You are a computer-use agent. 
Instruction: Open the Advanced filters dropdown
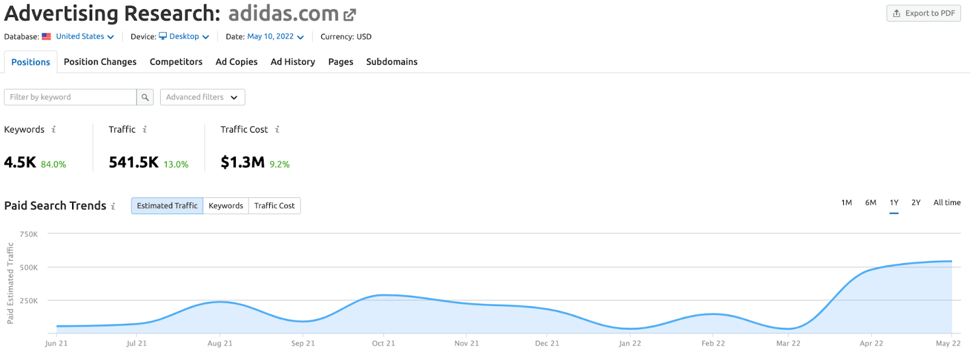(202, 97)
